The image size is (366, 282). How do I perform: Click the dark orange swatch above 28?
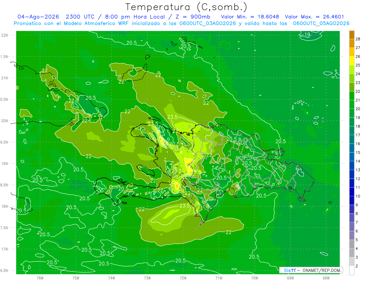point(352,35)
